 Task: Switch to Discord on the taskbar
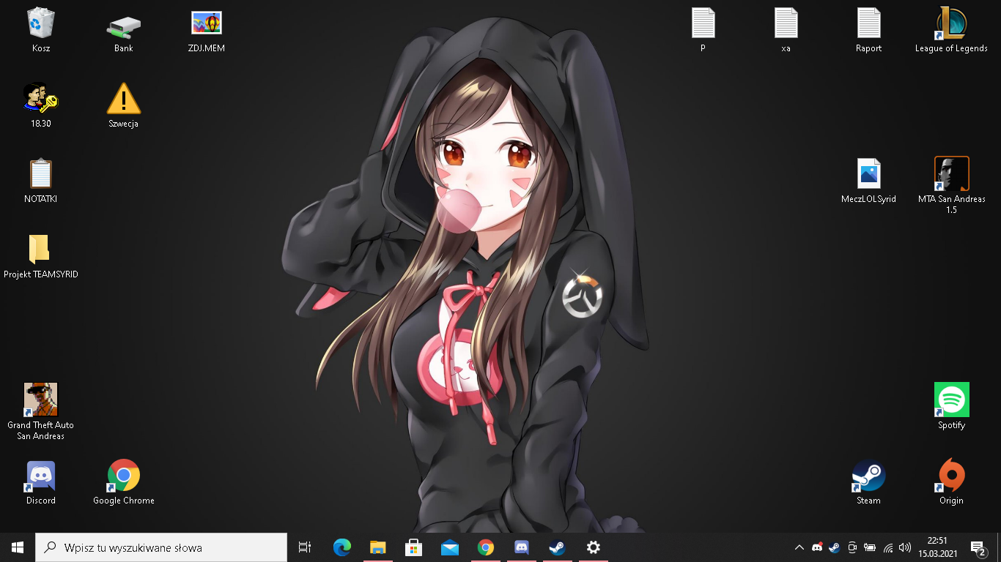coord(522,547)
